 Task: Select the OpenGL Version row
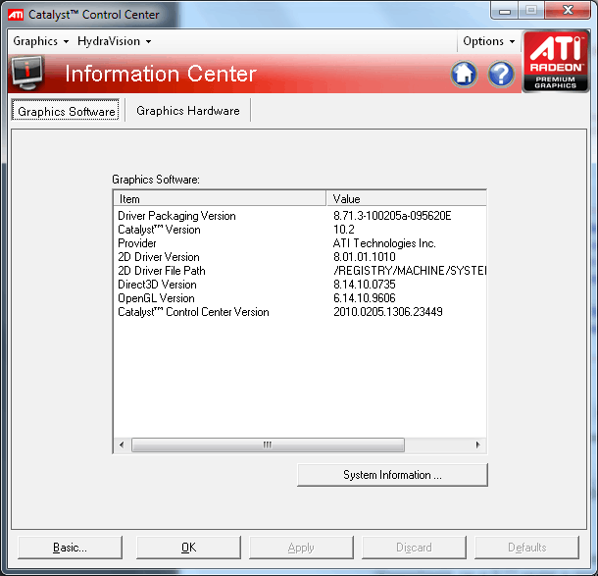pos(300,298)
